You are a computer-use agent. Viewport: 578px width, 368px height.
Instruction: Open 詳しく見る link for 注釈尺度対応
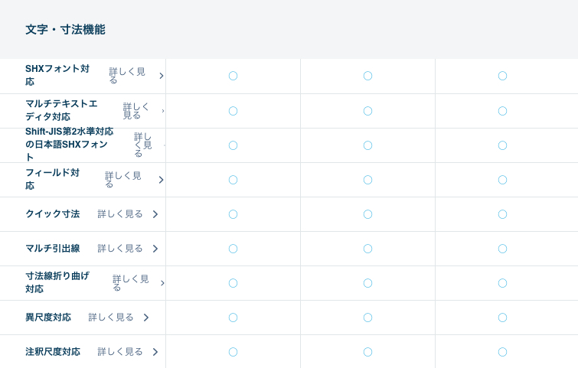pyautogui.click(x=120, y=352)
